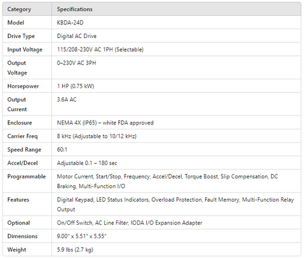This screenshot has width=305, height=259.
Task: Click the Weight row label
Action: (17, 249)
